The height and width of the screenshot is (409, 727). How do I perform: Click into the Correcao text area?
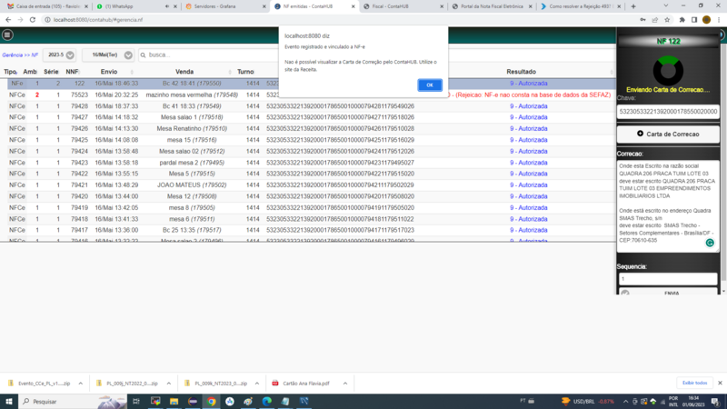(x=668, y=206)
